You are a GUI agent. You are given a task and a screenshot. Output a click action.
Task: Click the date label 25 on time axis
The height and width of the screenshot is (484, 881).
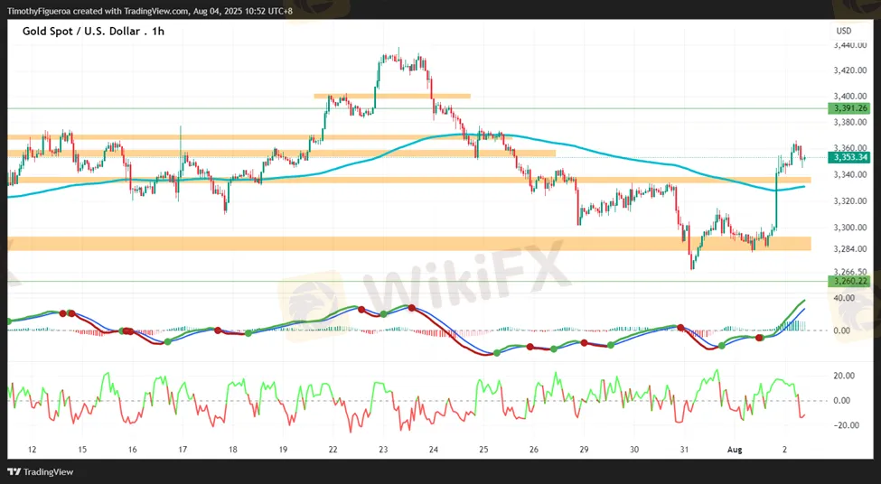pos(483,450)
